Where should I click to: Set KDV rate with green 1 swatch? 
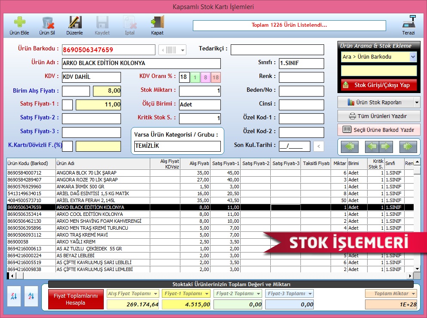coord(195,78)
